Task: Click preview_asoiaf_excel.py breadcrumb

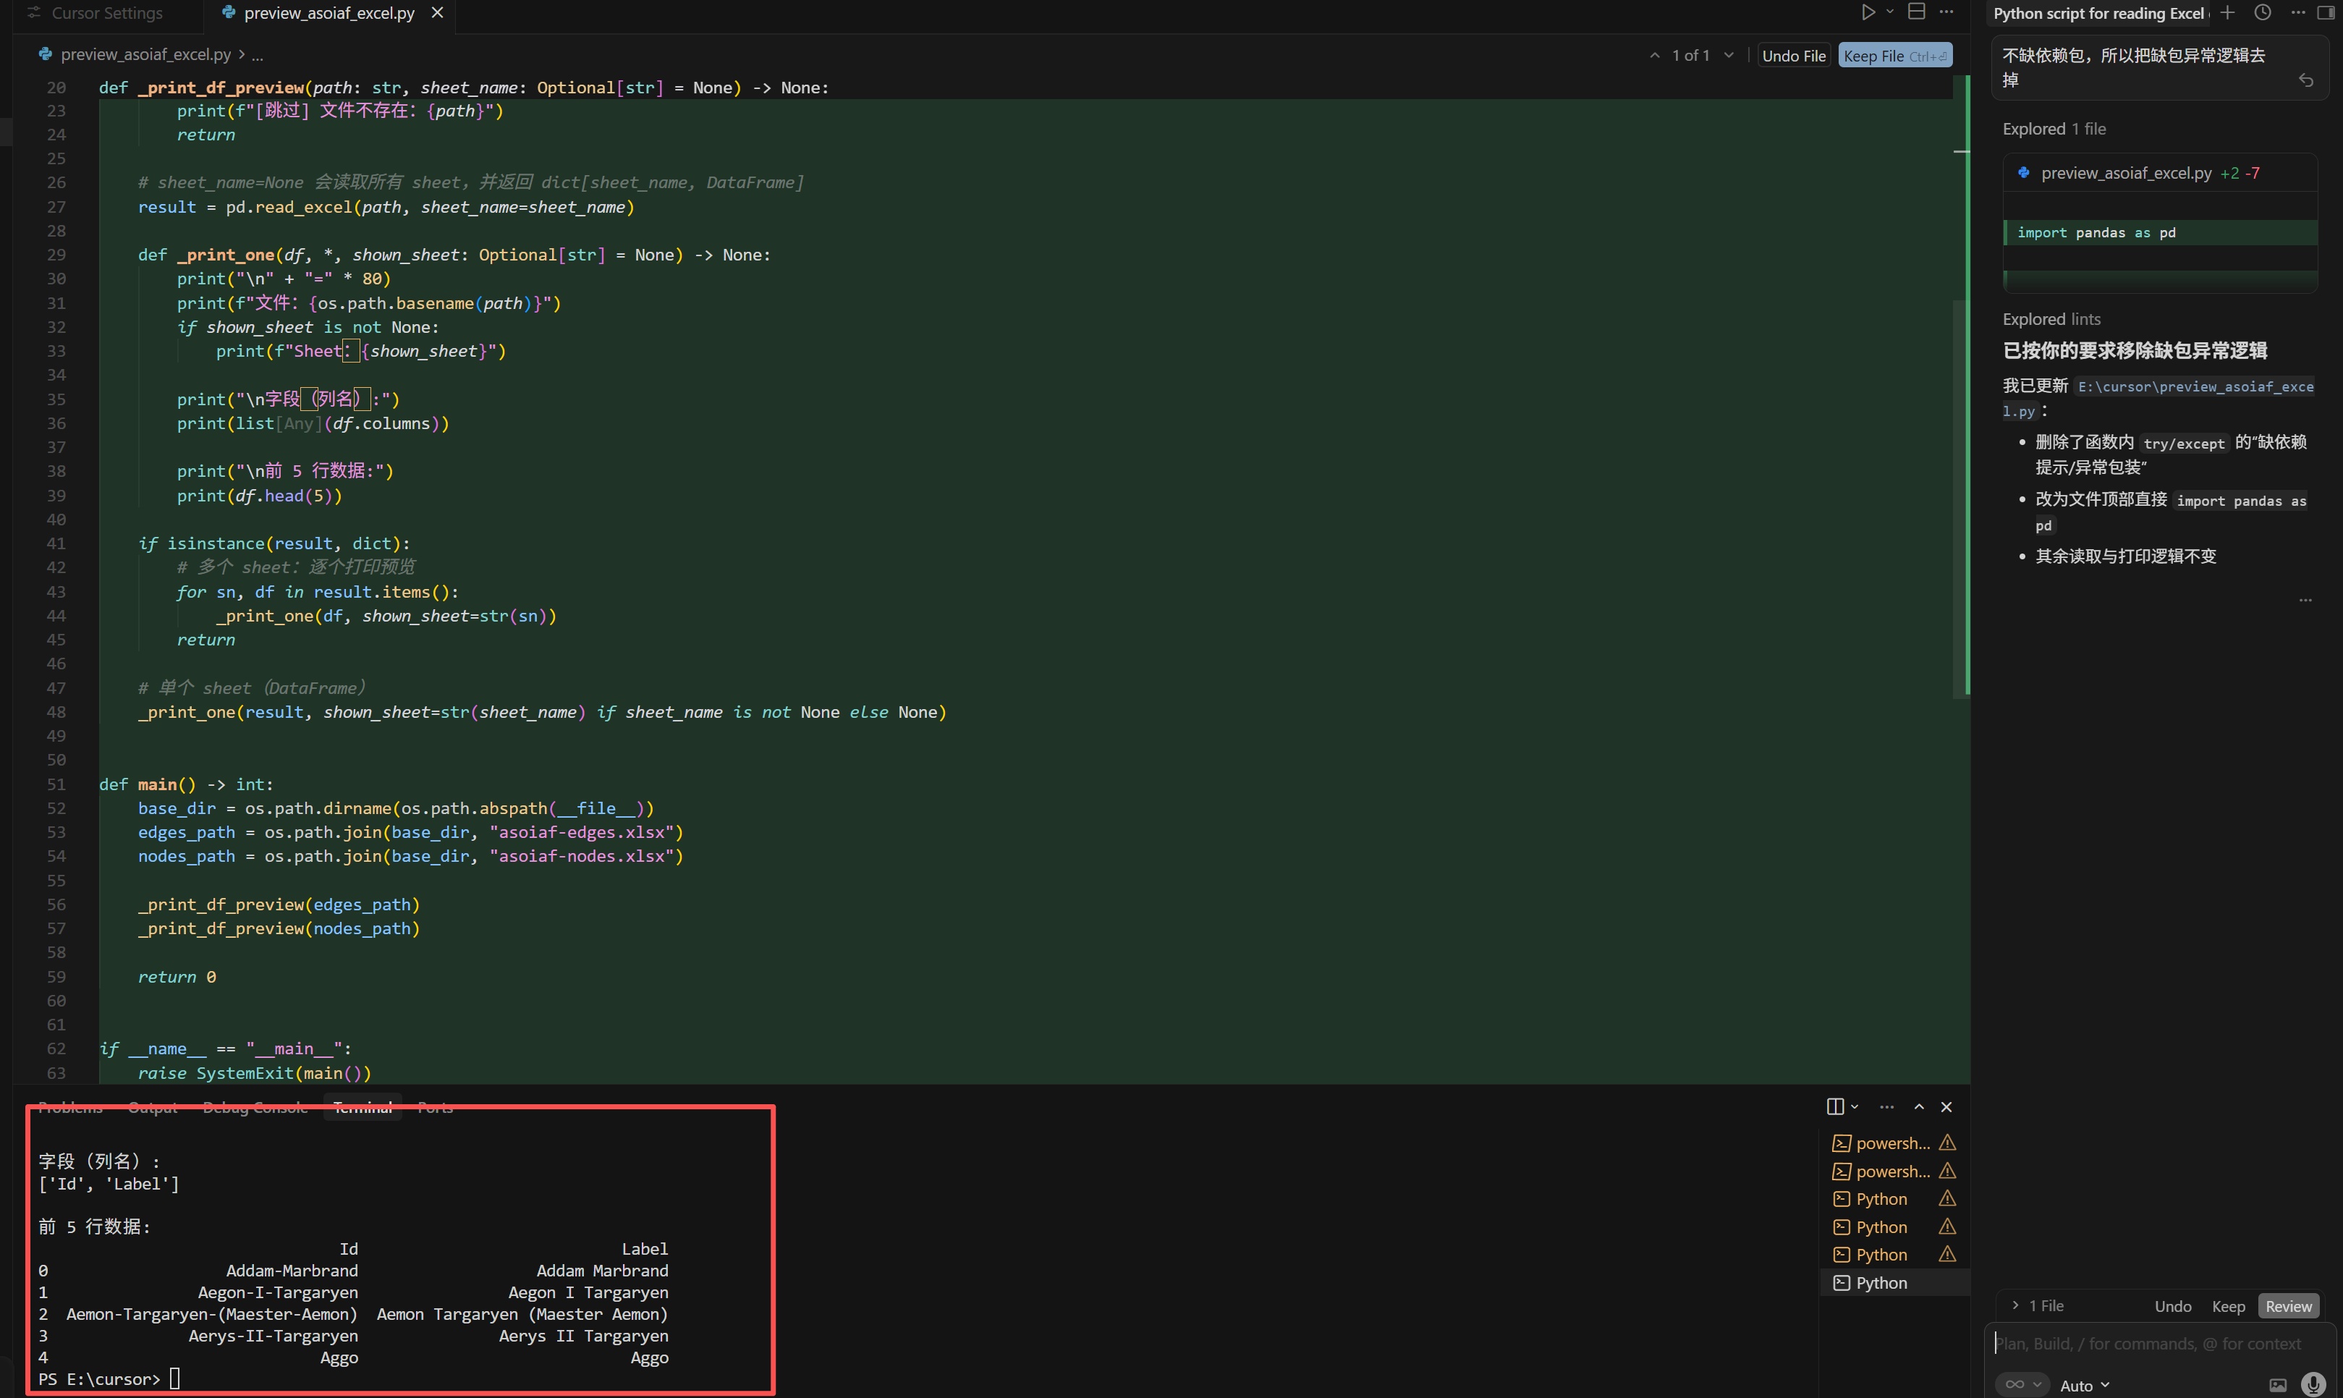Action: pyautogui.click(x=145, y=55)
